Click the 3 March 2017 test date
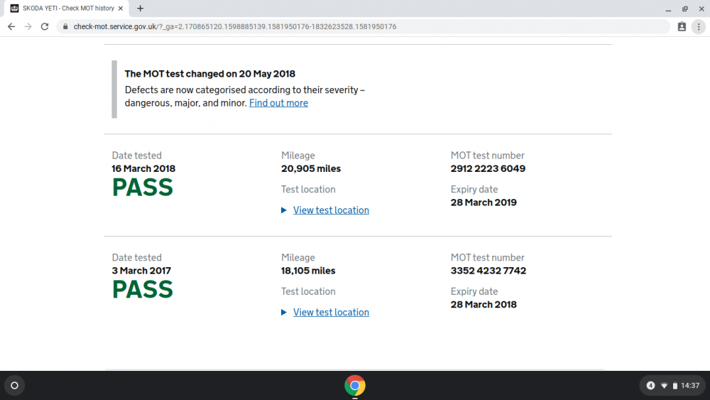The image size is (710, 400). click(x=141, y=271)
